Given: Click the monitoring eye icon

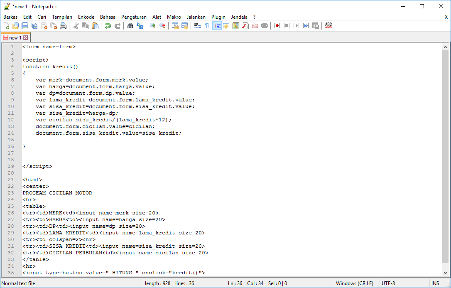Looking at the screenshot, I should coord(265,26).
